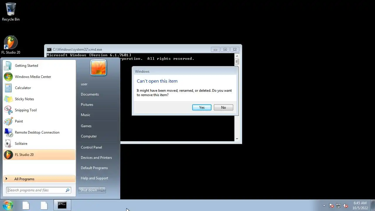Click the Windows Media Center icon
Viewport: 375px width, 211px height.
pyautogui.click(x=8, y=77)
